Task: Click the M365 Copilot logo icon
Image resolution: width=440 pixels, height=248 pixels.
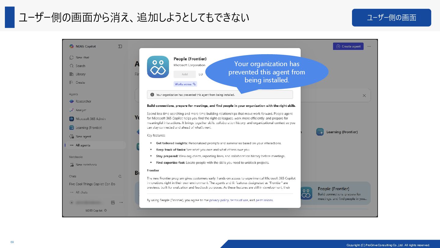Action: [71, 46]
